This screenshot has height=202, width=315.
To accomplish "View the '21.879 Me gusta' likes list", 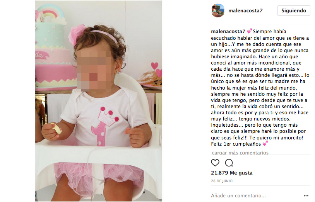I will point(232,173).
